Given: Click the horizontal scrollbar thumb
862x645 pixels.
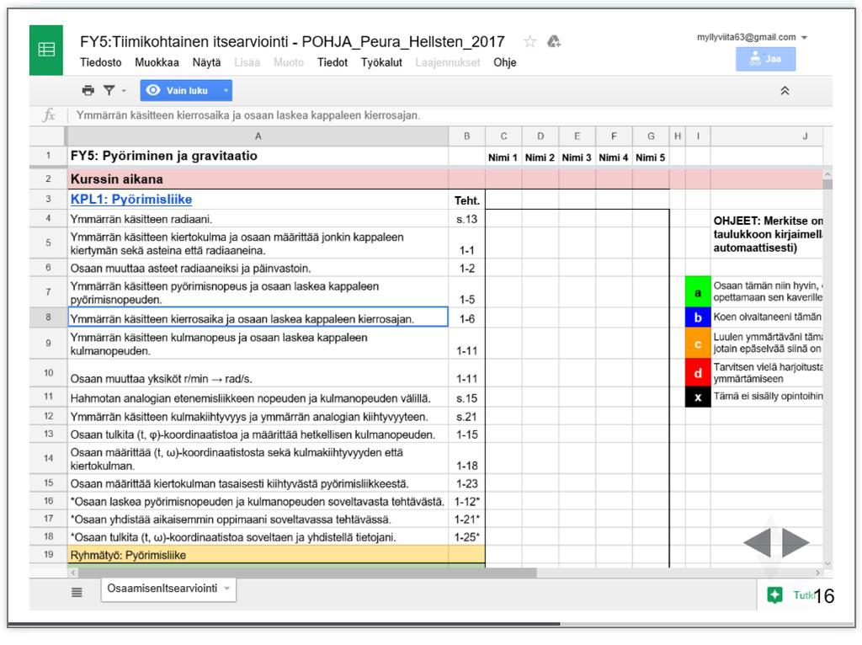Looking at the screenshot, I should coord(308,573).
